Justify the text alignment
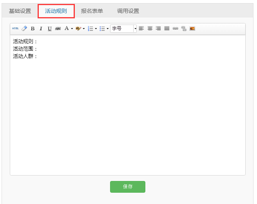Screen dimensions: 257x204 coord(167,28)
